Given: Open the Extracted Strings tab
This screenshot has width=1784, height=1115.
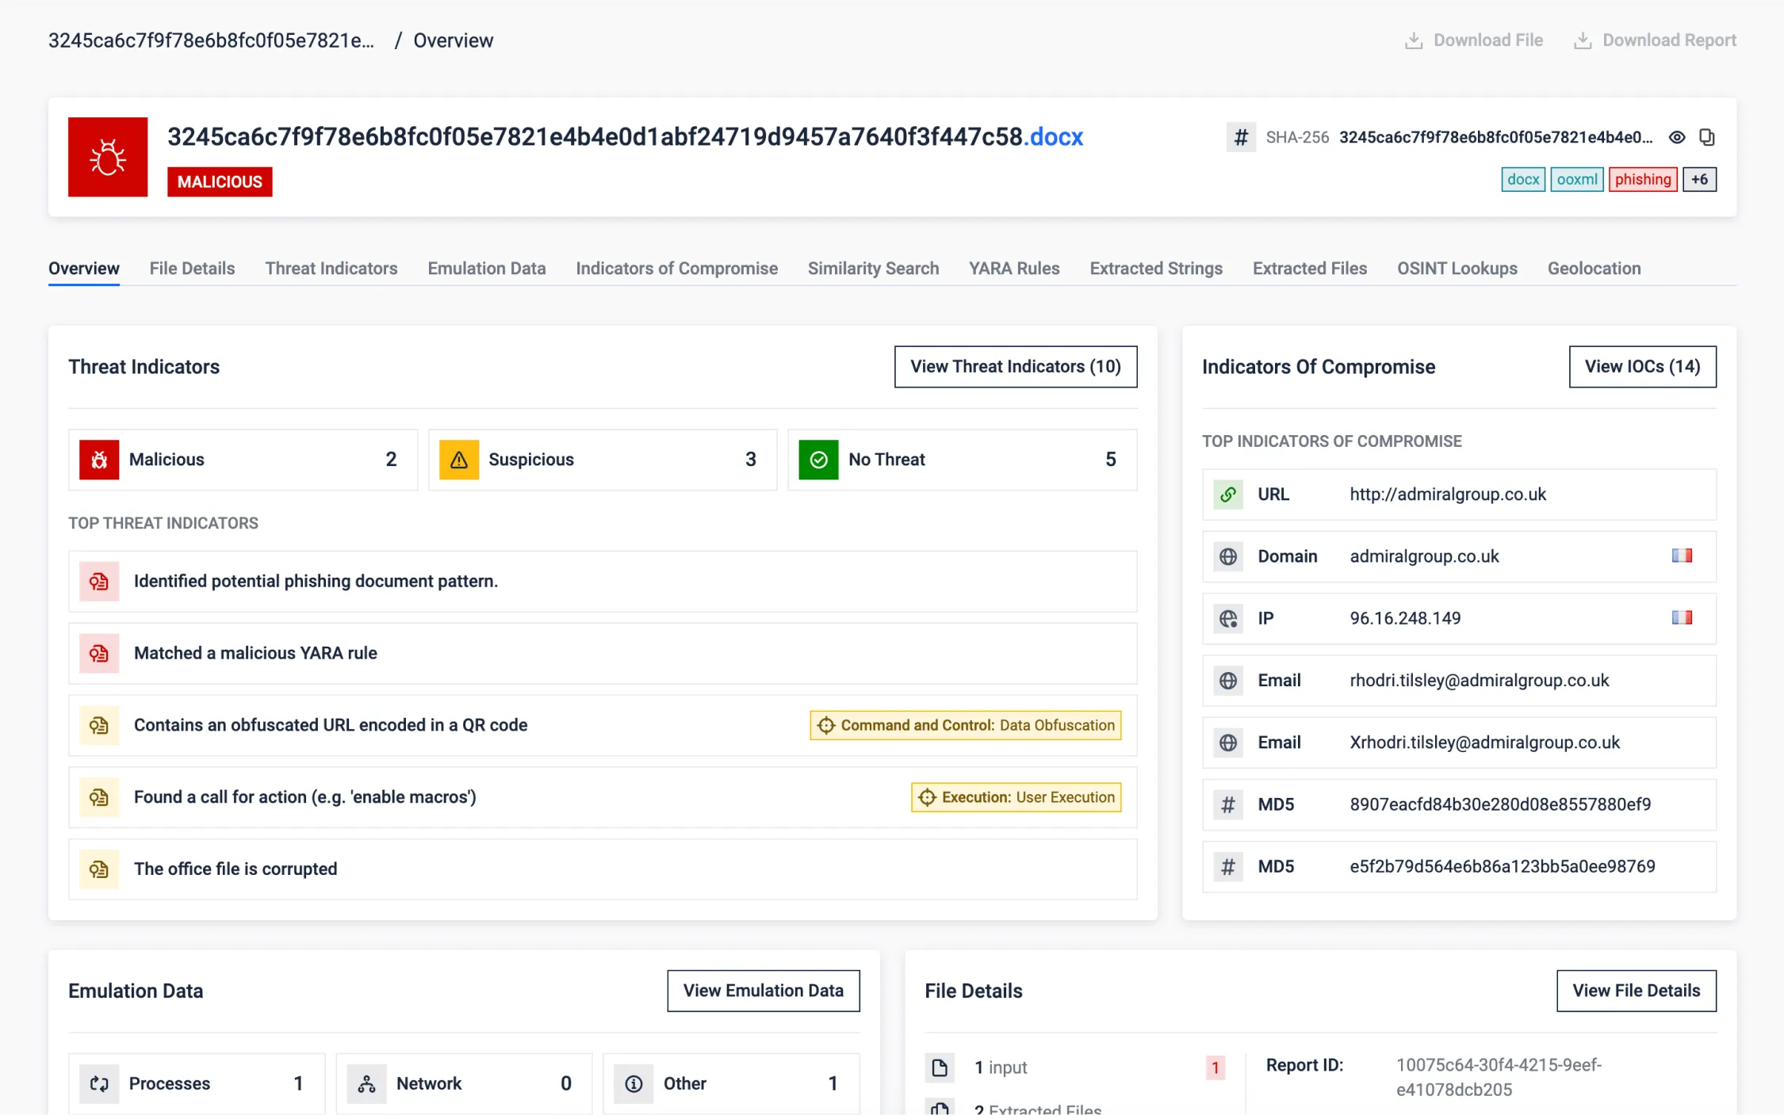Looking at the screenshot, I should pyautogui.click(x=1156, y=269).
